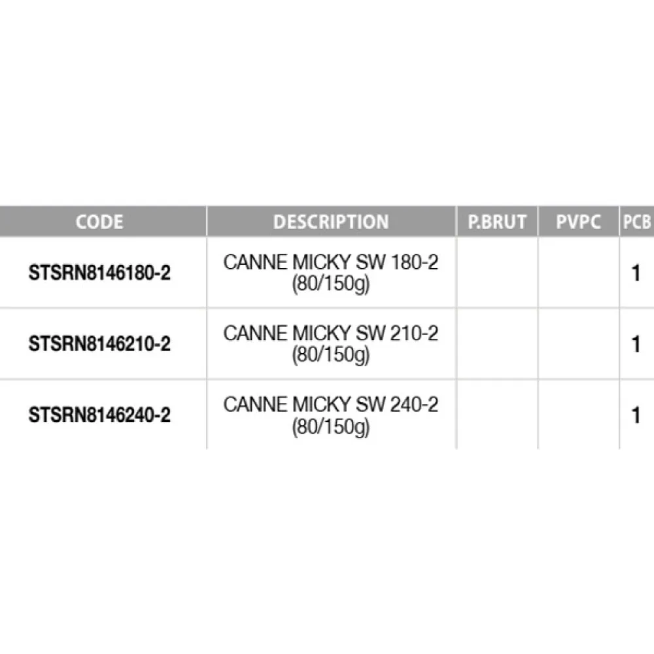Screen dimensions: 654x654
Task: Click the PCB value for STSRN8146240-2
Action: (636, 416)
